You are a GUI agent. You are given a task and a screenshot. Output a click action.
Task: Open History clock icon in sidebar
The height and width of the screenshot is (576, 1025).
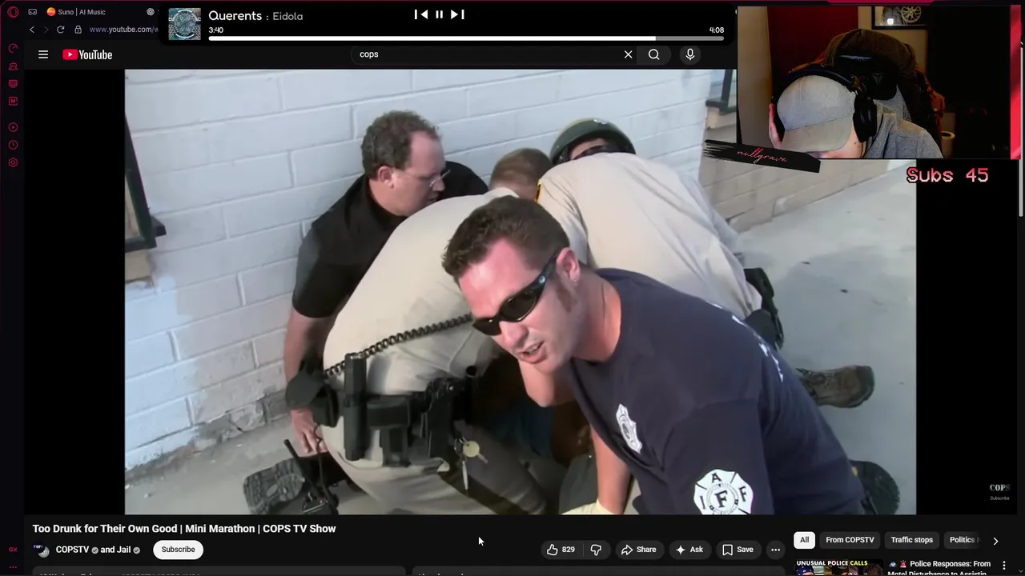click(x=13, y=145)
